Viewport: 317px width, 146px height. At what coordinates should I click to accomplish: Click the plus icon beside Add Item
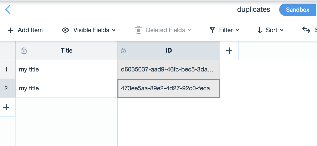(x=11, y=30)
